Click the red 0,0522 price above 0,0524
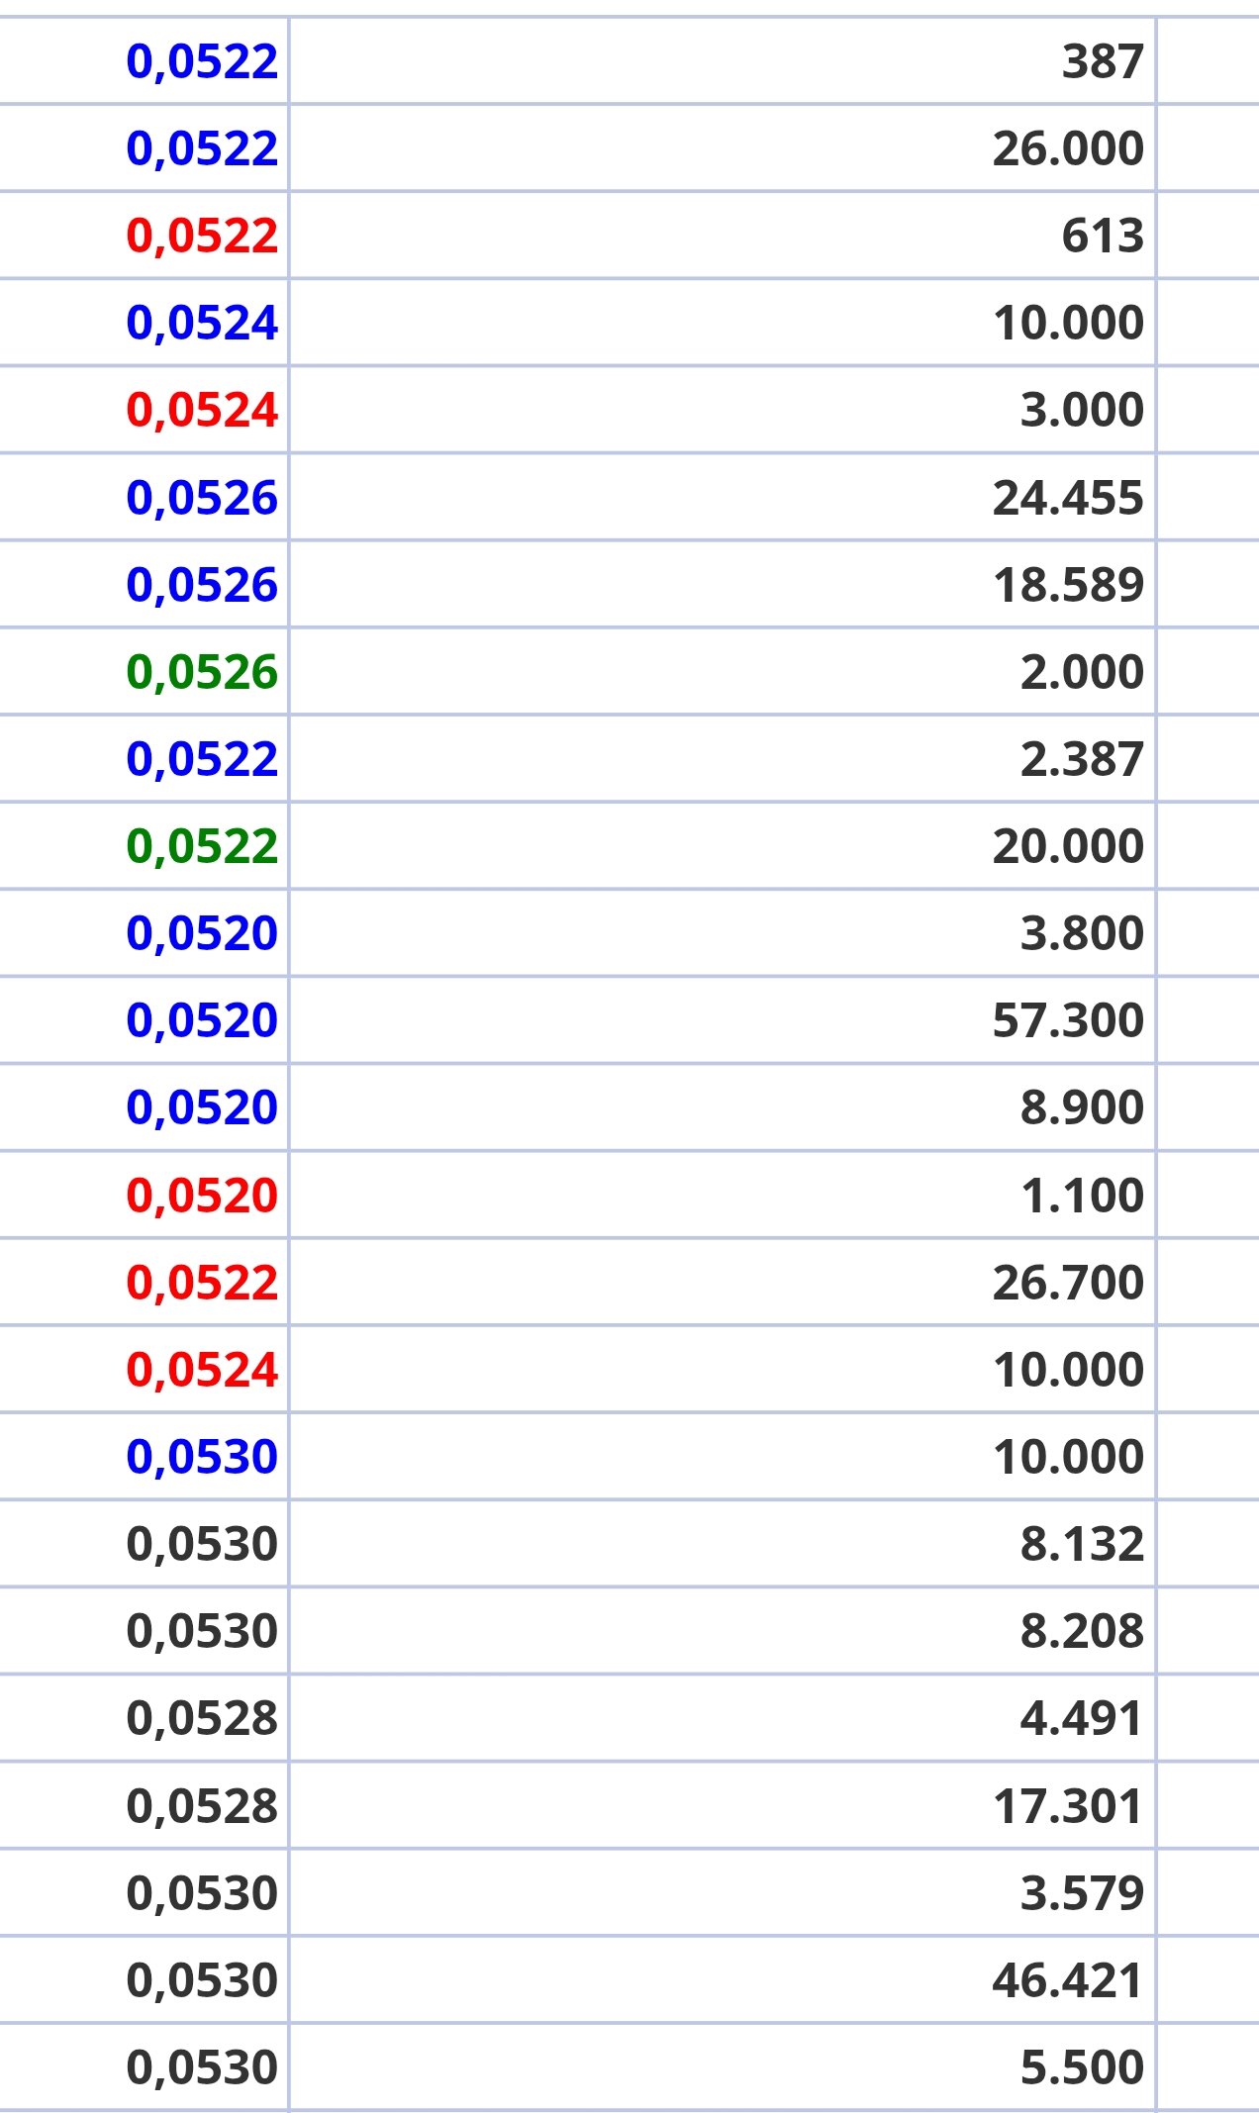This screenshot has height=2113, width=1259. [x=202, y=236]
